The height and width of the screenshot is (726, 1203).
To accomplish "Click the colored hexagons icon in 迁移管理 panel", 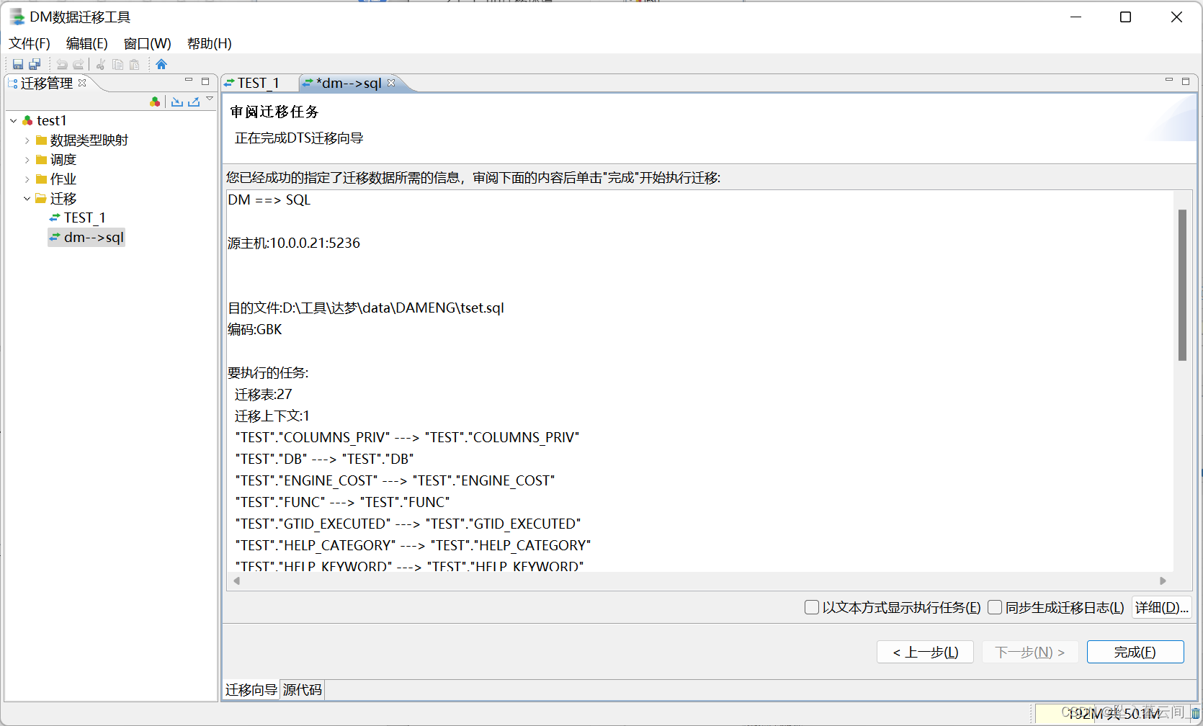I will coord(155,101).
